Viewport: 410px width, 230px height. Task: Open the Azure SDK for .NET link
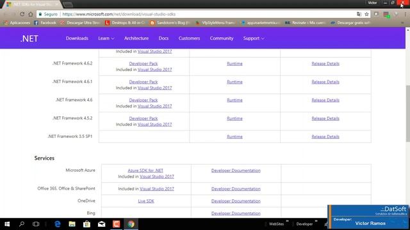coord(145,171)
